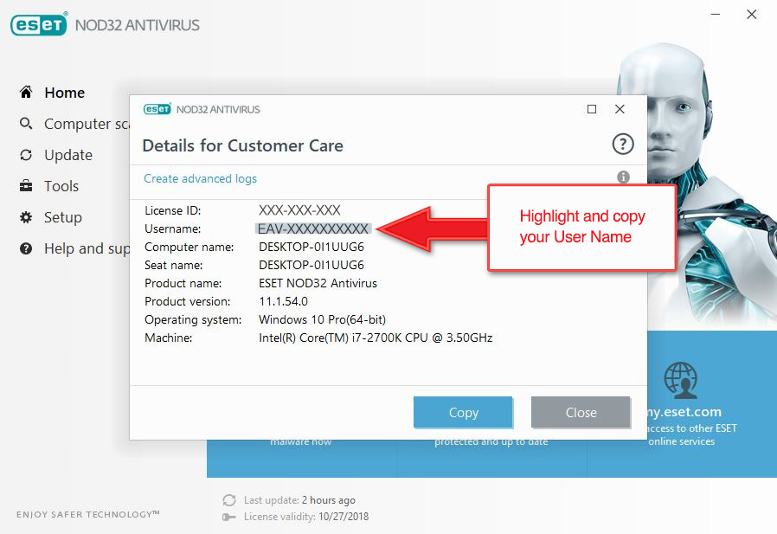The image size is (777, 534).
Task: Click the License ID value XXX-XXX-XXX
Action: pyautogui.click(x=299, y=210)
